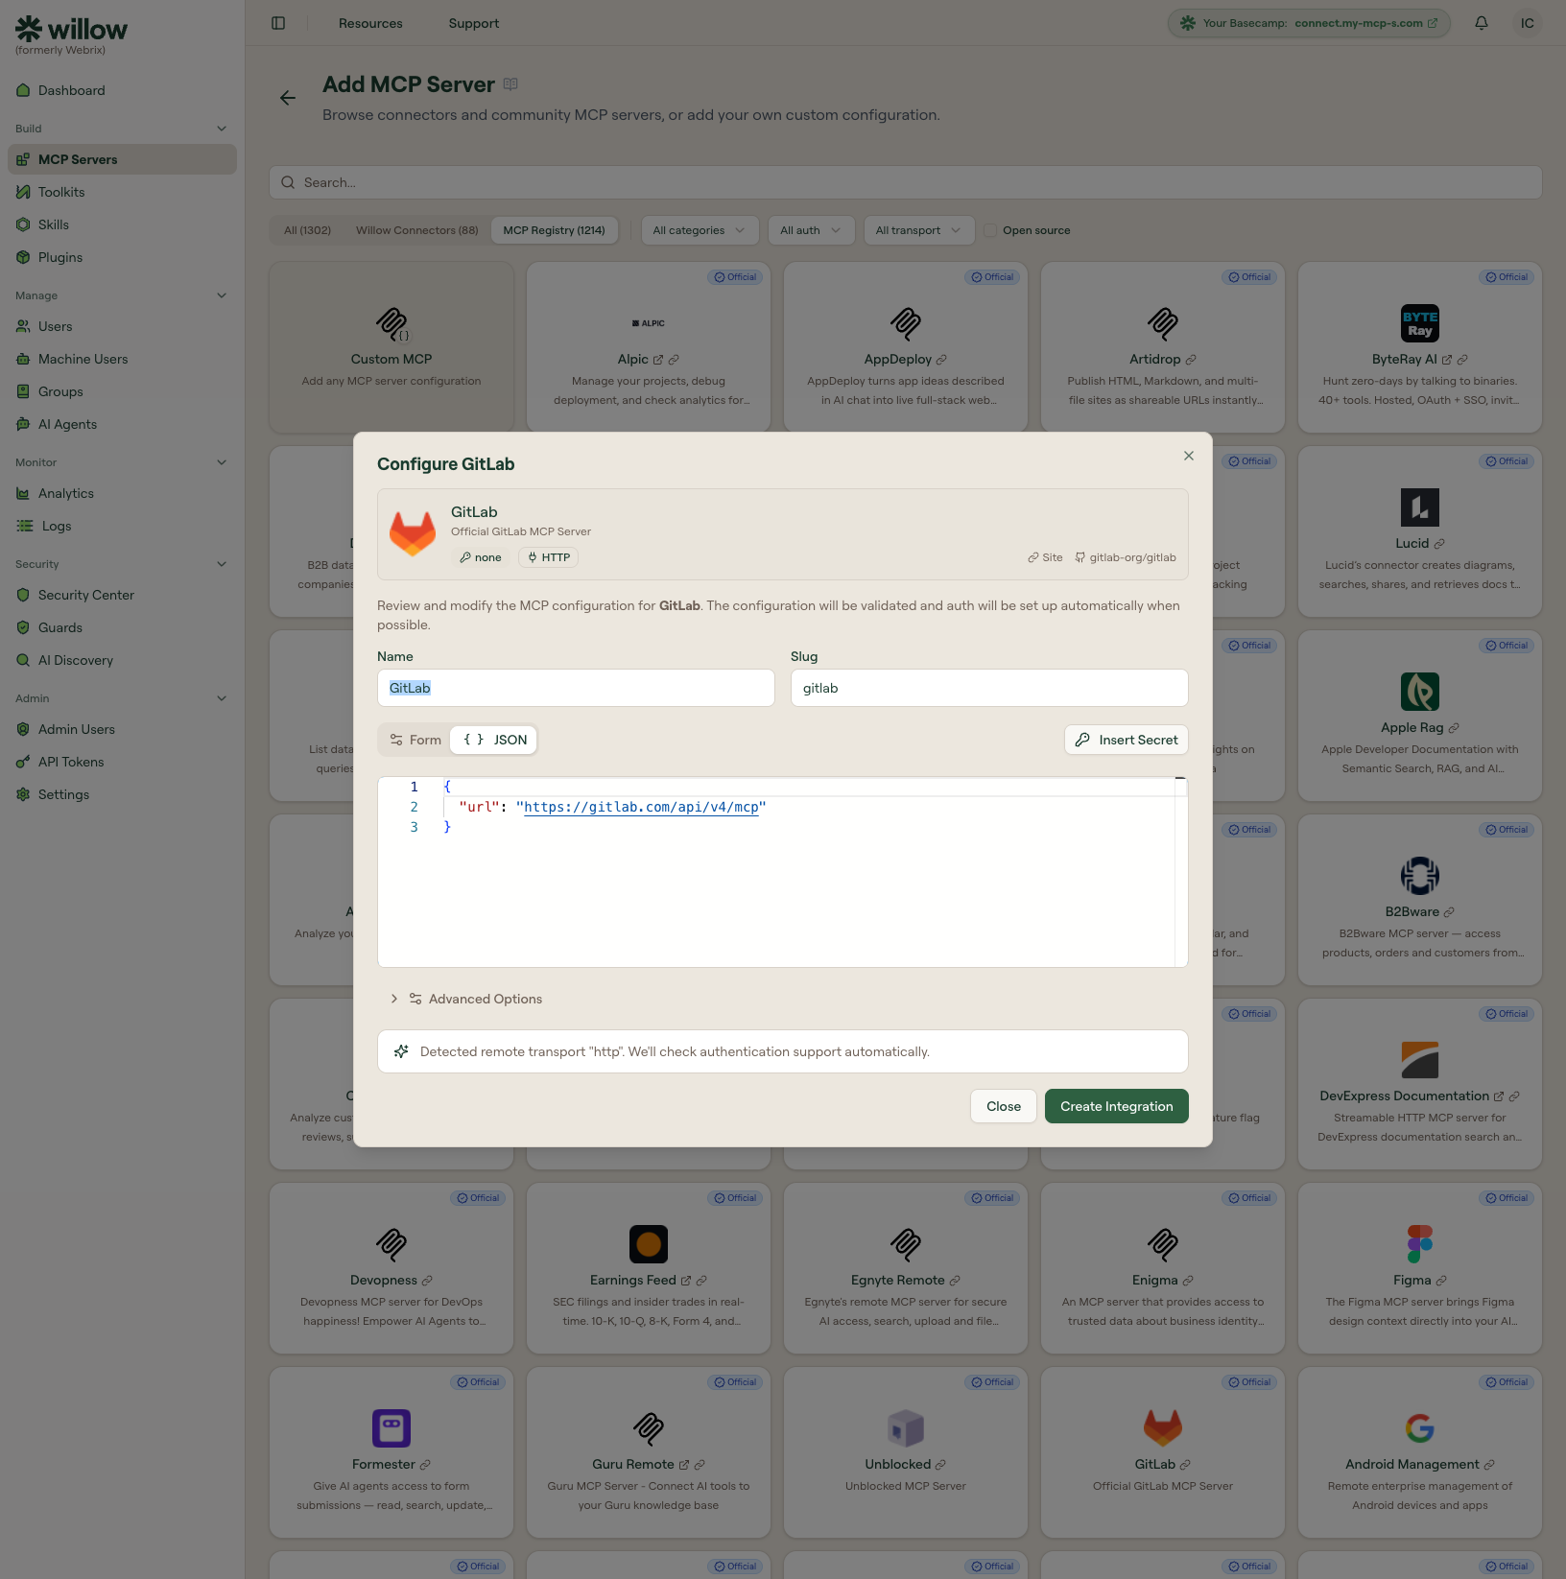1566x1579 pixels.
Task: Open the Android Management card icon
Action: (x=1420, y=1428)
